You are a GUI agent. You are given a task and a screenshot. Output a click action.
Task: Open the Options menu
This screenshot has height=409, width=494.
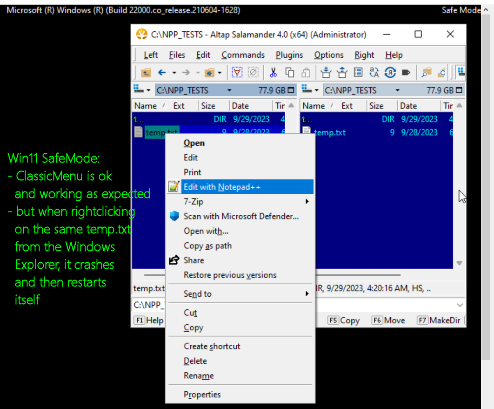(328, 55)
